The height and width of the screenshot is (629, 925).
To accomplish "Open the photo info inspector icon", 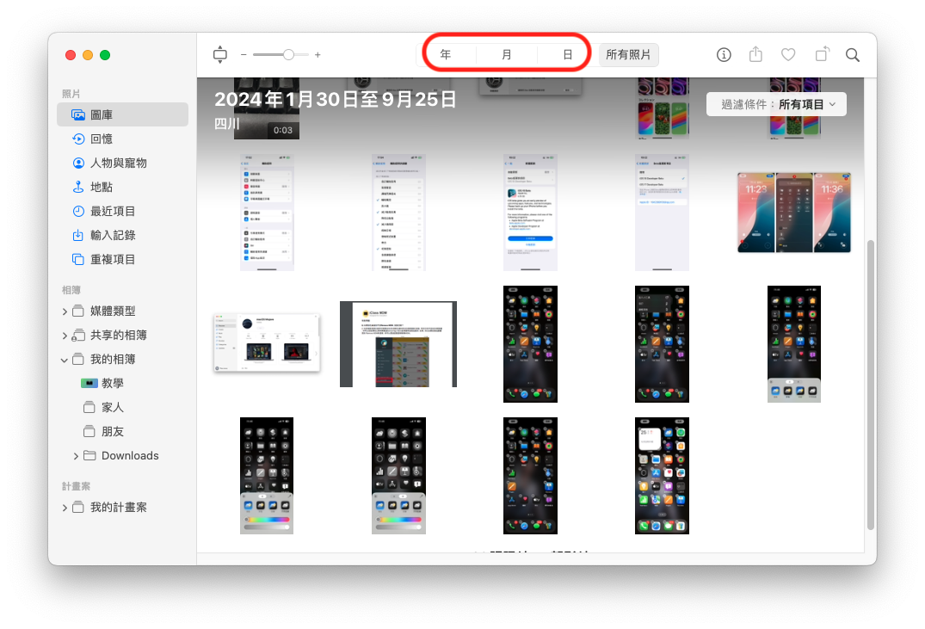I will tap(724, 55).
